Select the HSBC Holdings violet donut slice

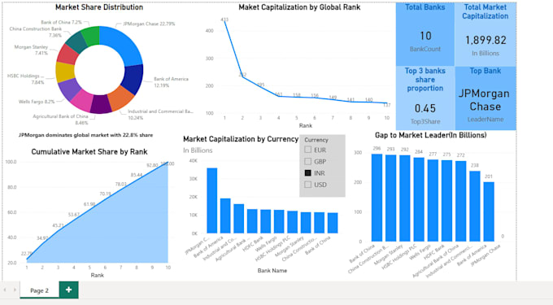click(69, 89)
